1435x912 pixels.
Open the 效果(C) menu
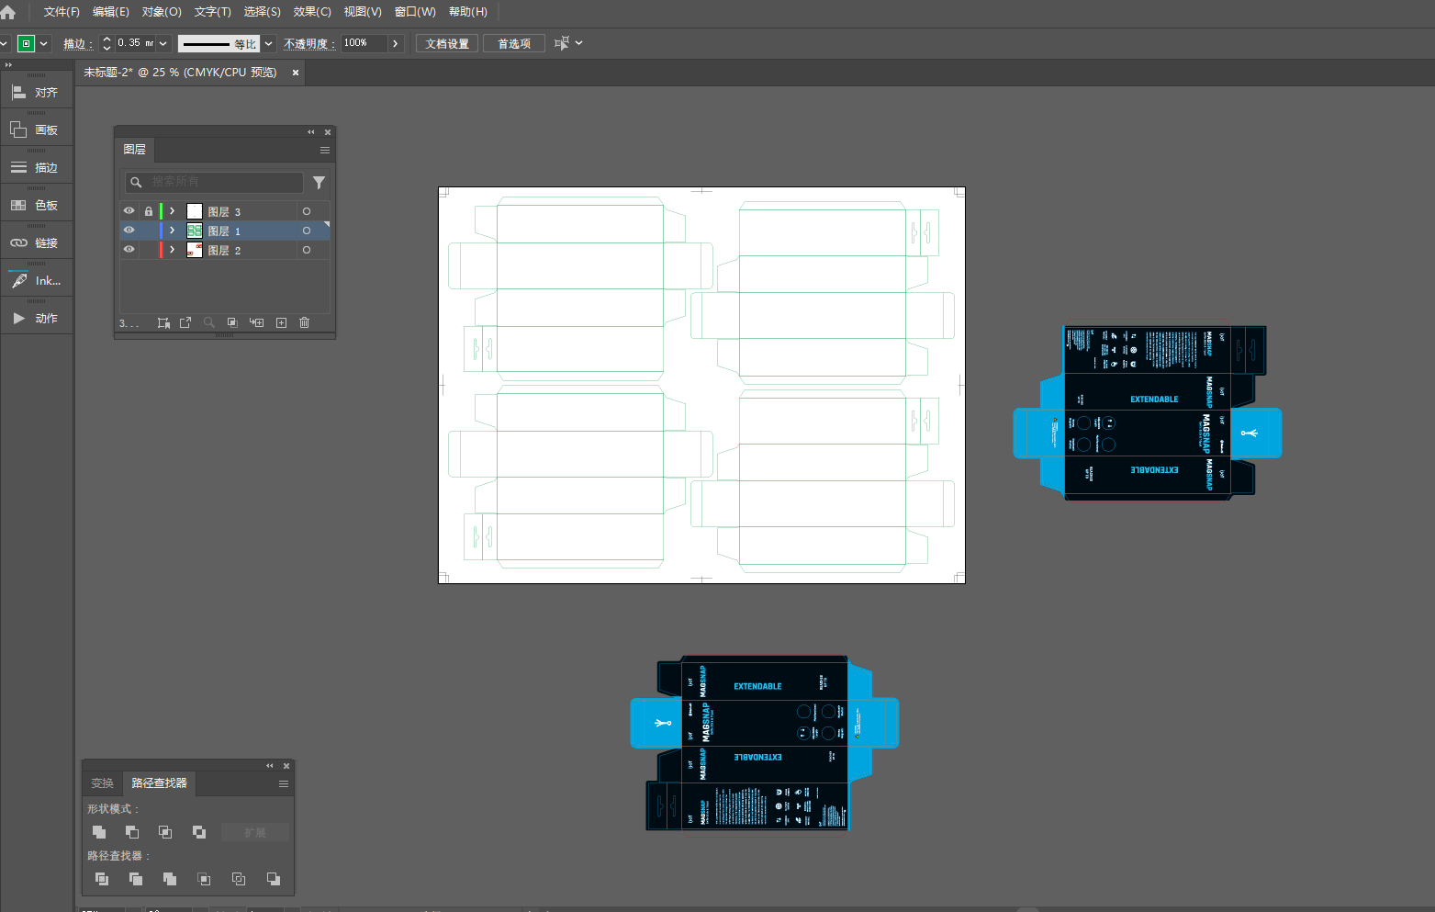point(312,12)
